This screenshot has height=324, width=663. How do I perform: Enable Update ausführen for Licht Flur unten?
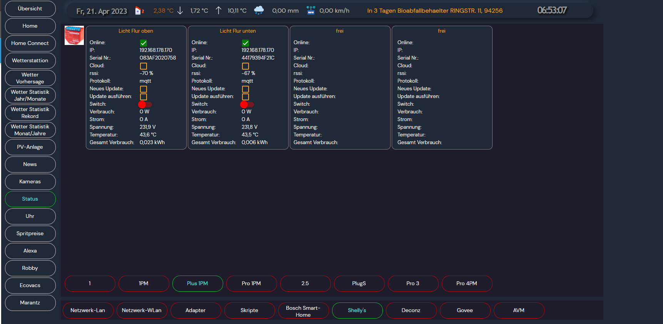(x=245, y=97)
